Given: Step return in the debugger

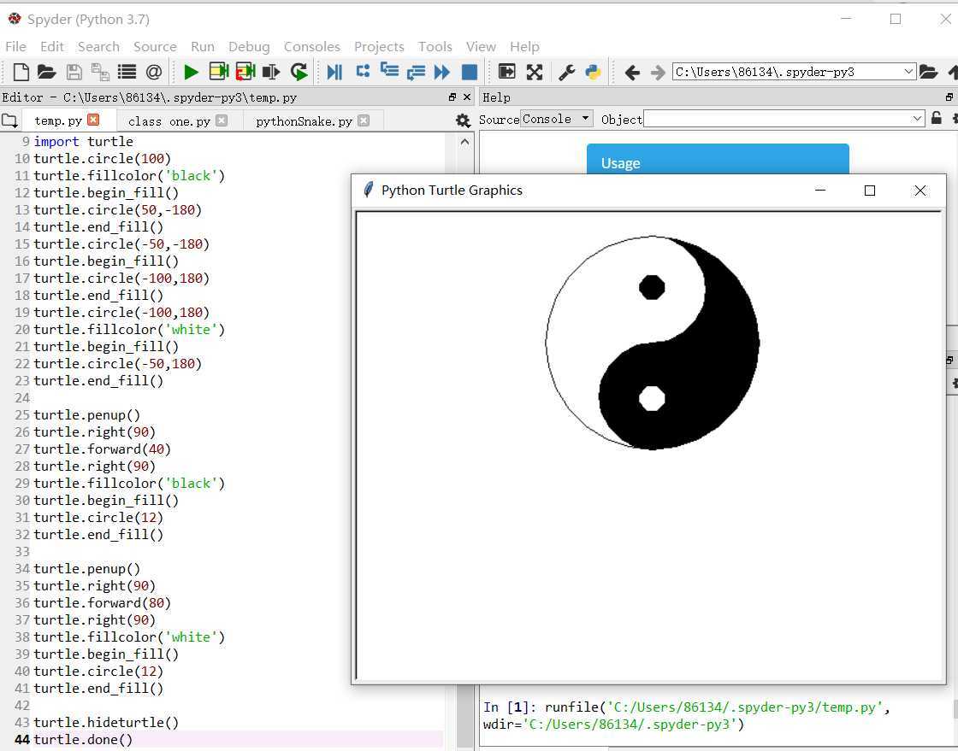Looking at the screenshot, I should [x=416, y=72].
